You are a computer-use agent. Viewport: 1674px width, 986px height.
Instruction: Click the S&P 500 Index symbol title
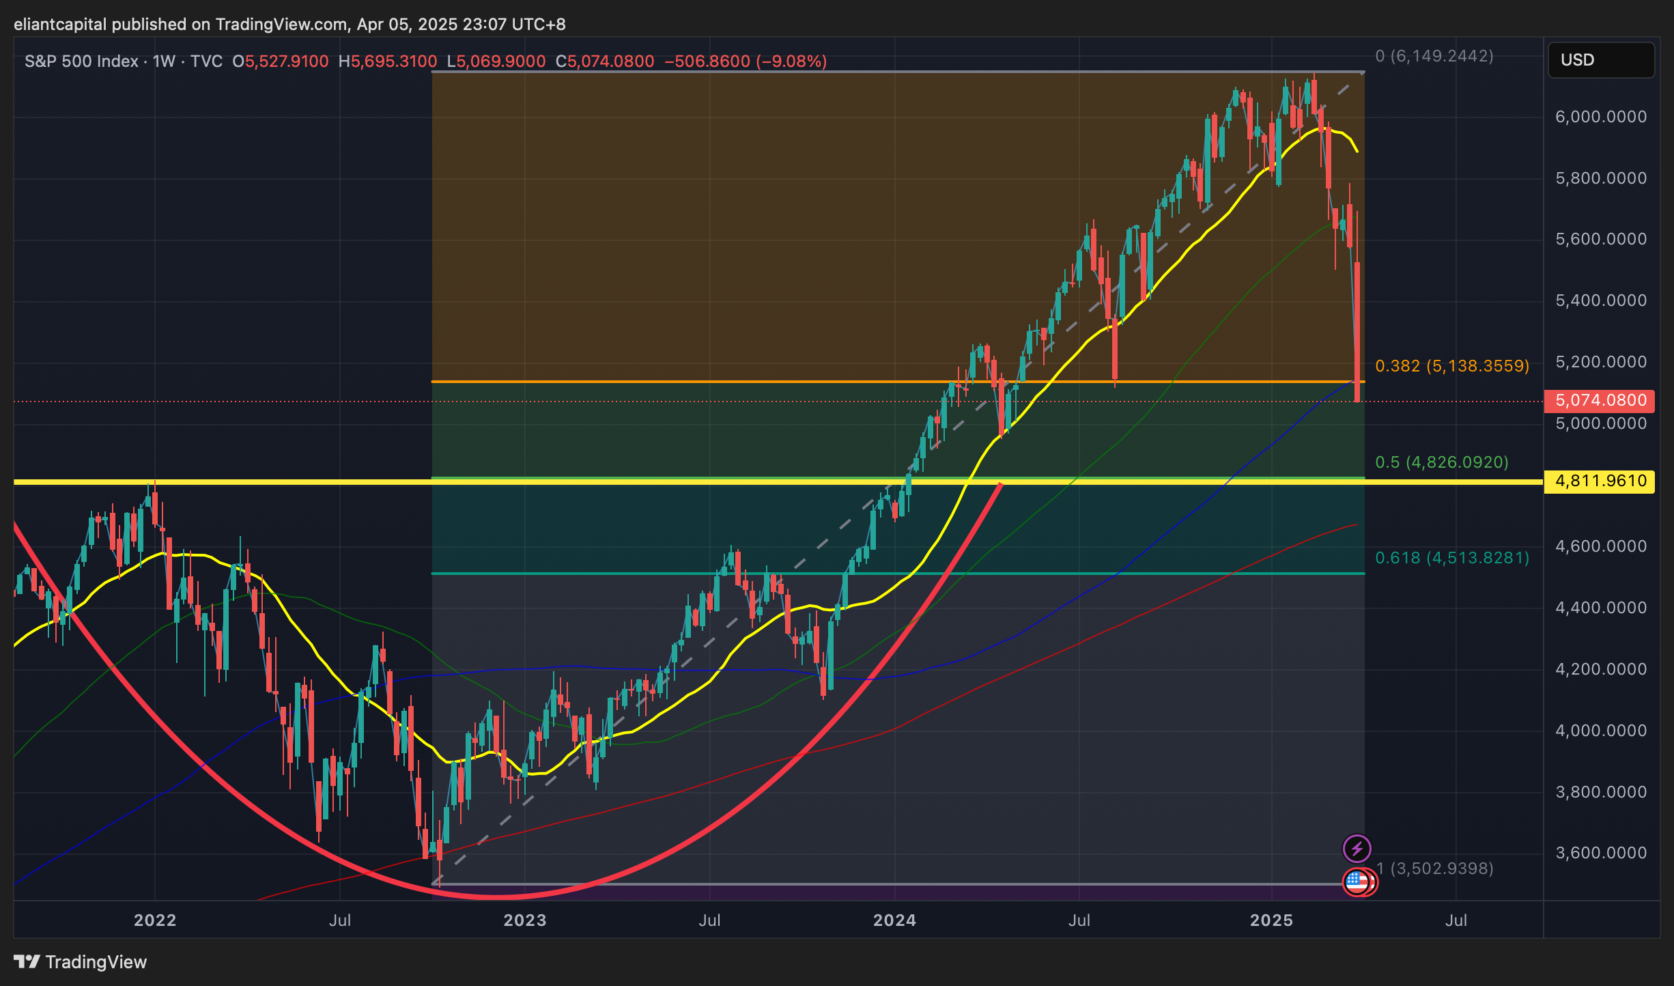pos(81,61)
